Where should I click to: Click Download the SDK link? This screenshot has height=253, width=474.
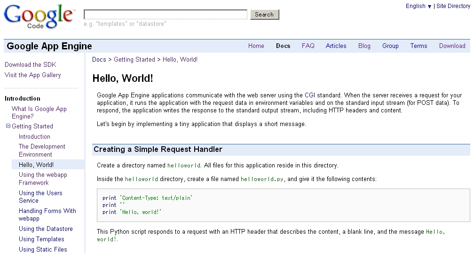30,65
